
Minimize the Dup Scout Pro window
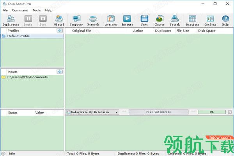click(x=203, y=4)
